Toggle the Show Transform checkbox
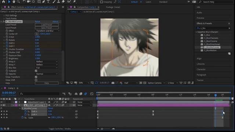Viewport: 235px width, 132px height. [x=36, y=77]
